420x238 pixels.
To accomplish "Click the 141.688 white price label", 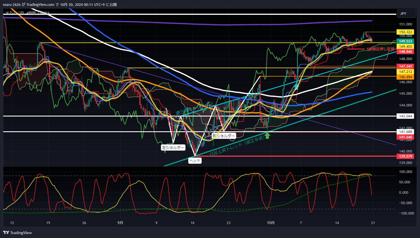I will click(x=405, y=132).
